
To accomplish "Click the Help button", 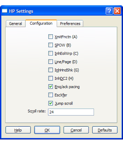I will [x=18, y=130].
